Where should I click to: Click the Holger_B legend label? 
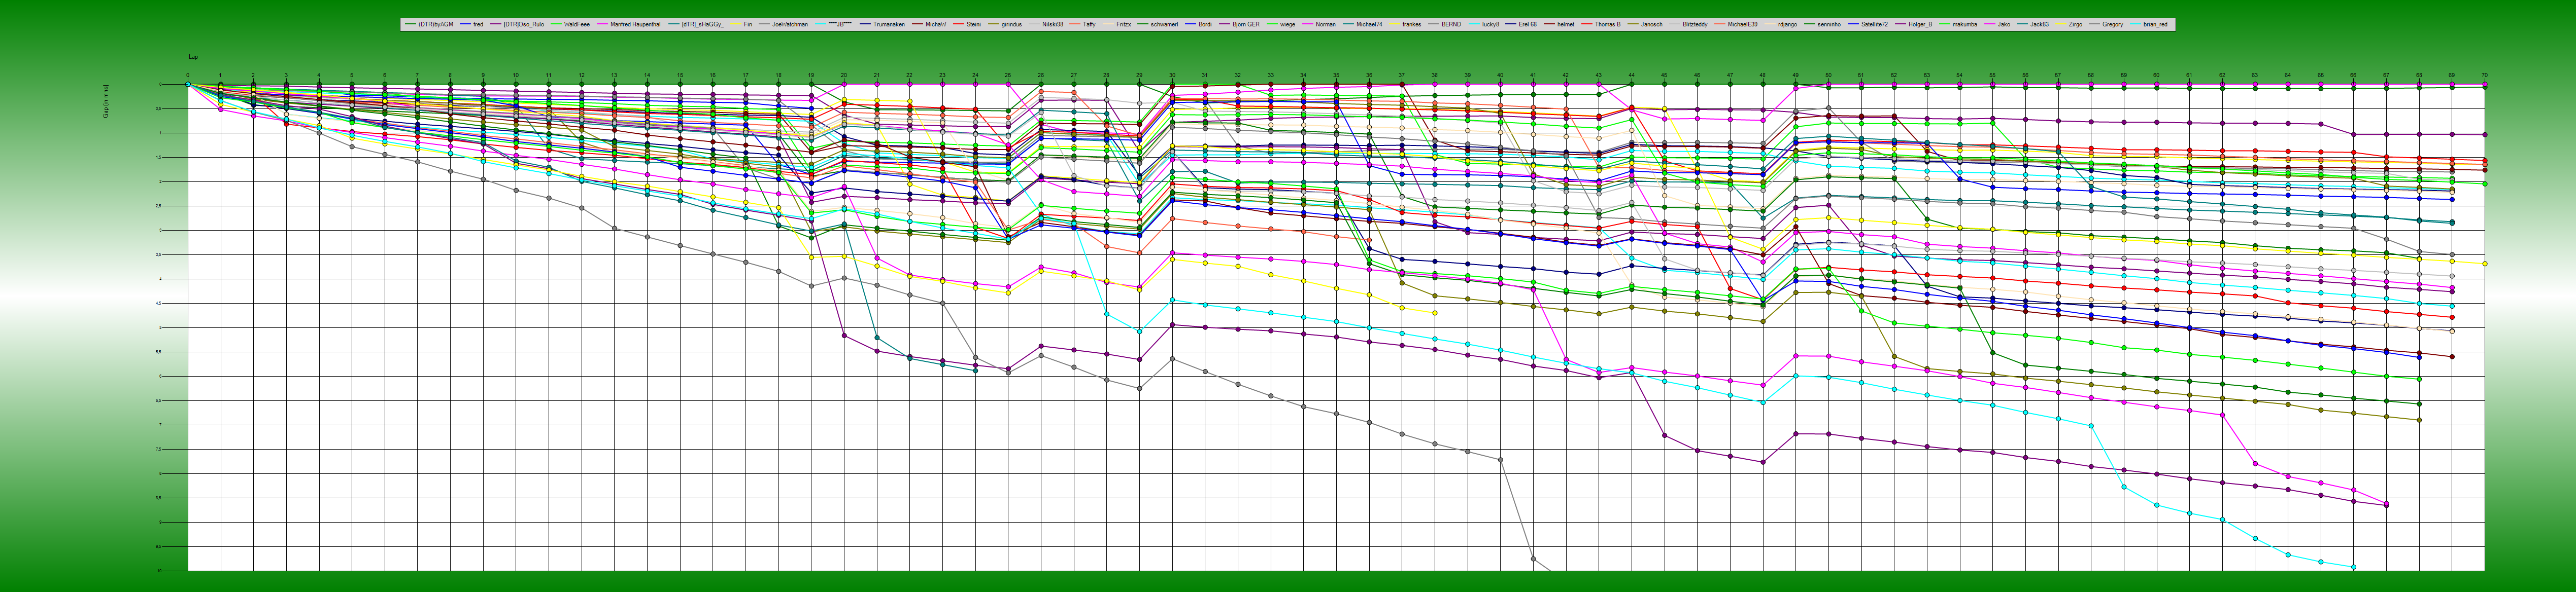coord(1920,24)
